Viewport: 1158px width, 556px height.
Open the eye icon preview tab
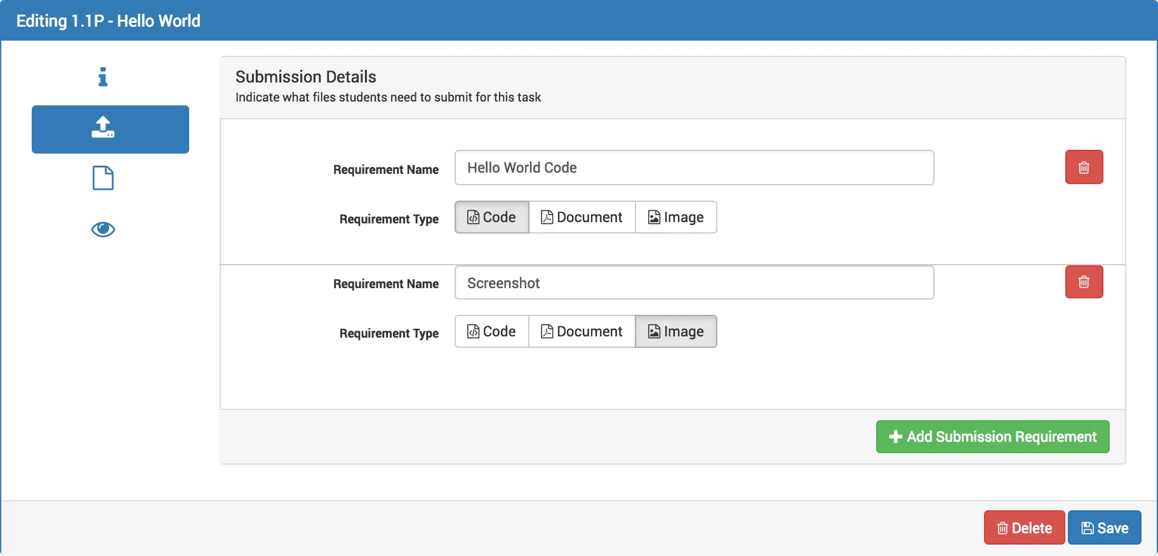(103, 229)
